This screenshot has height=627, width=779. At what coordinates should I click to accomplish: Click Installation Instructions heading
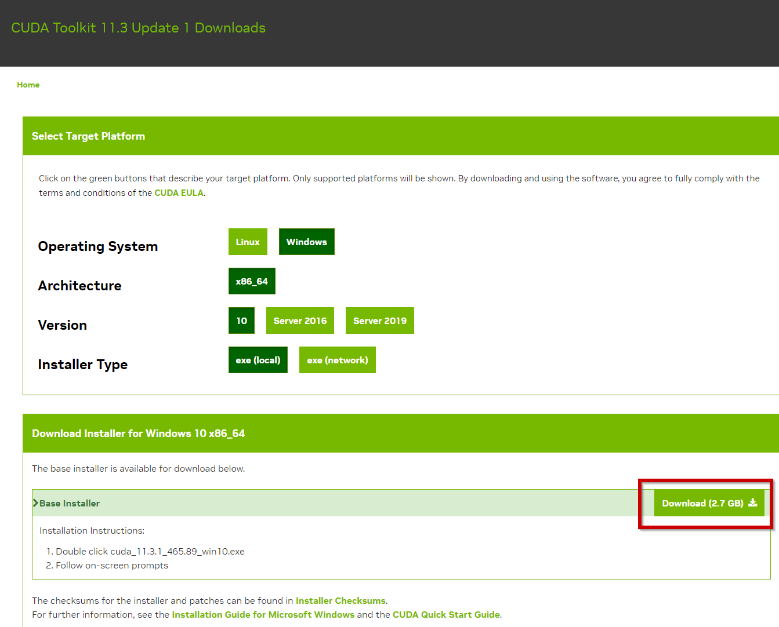pos(92,531)
